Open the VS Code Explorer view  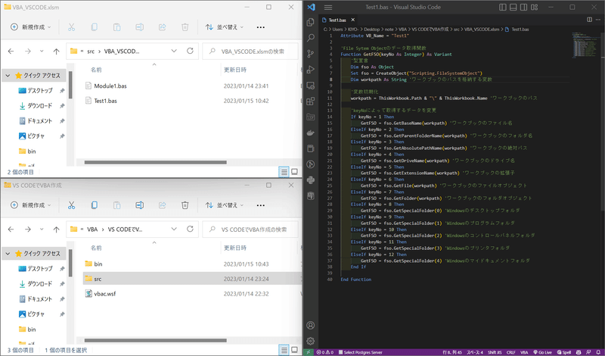310,22
